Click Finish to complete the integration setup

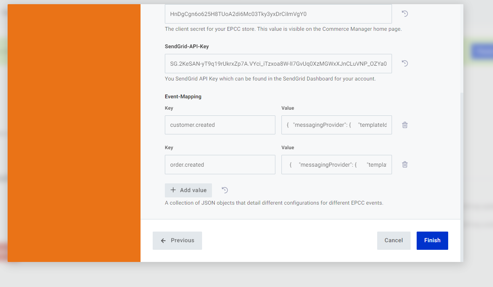(432, 240)
